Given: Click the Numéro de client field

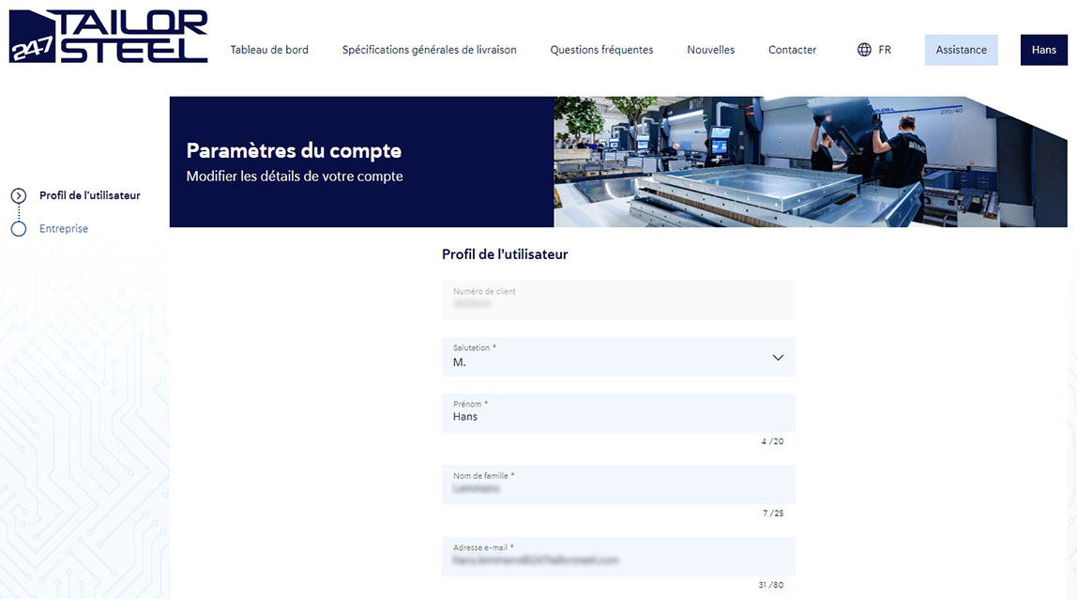Looking at the screenshot, I should coord(618,300).
